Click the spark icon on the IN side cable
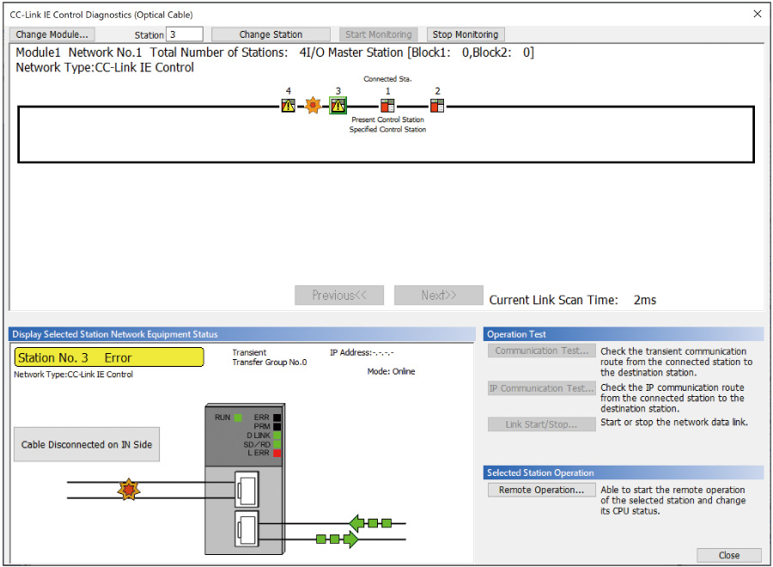Image resolution: width=773 pixels, height=567 pixels. coord(128,490)
